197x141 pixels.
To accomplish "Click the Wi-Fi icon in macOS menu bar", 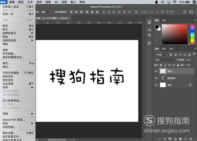I will click(x=175, y=2).
